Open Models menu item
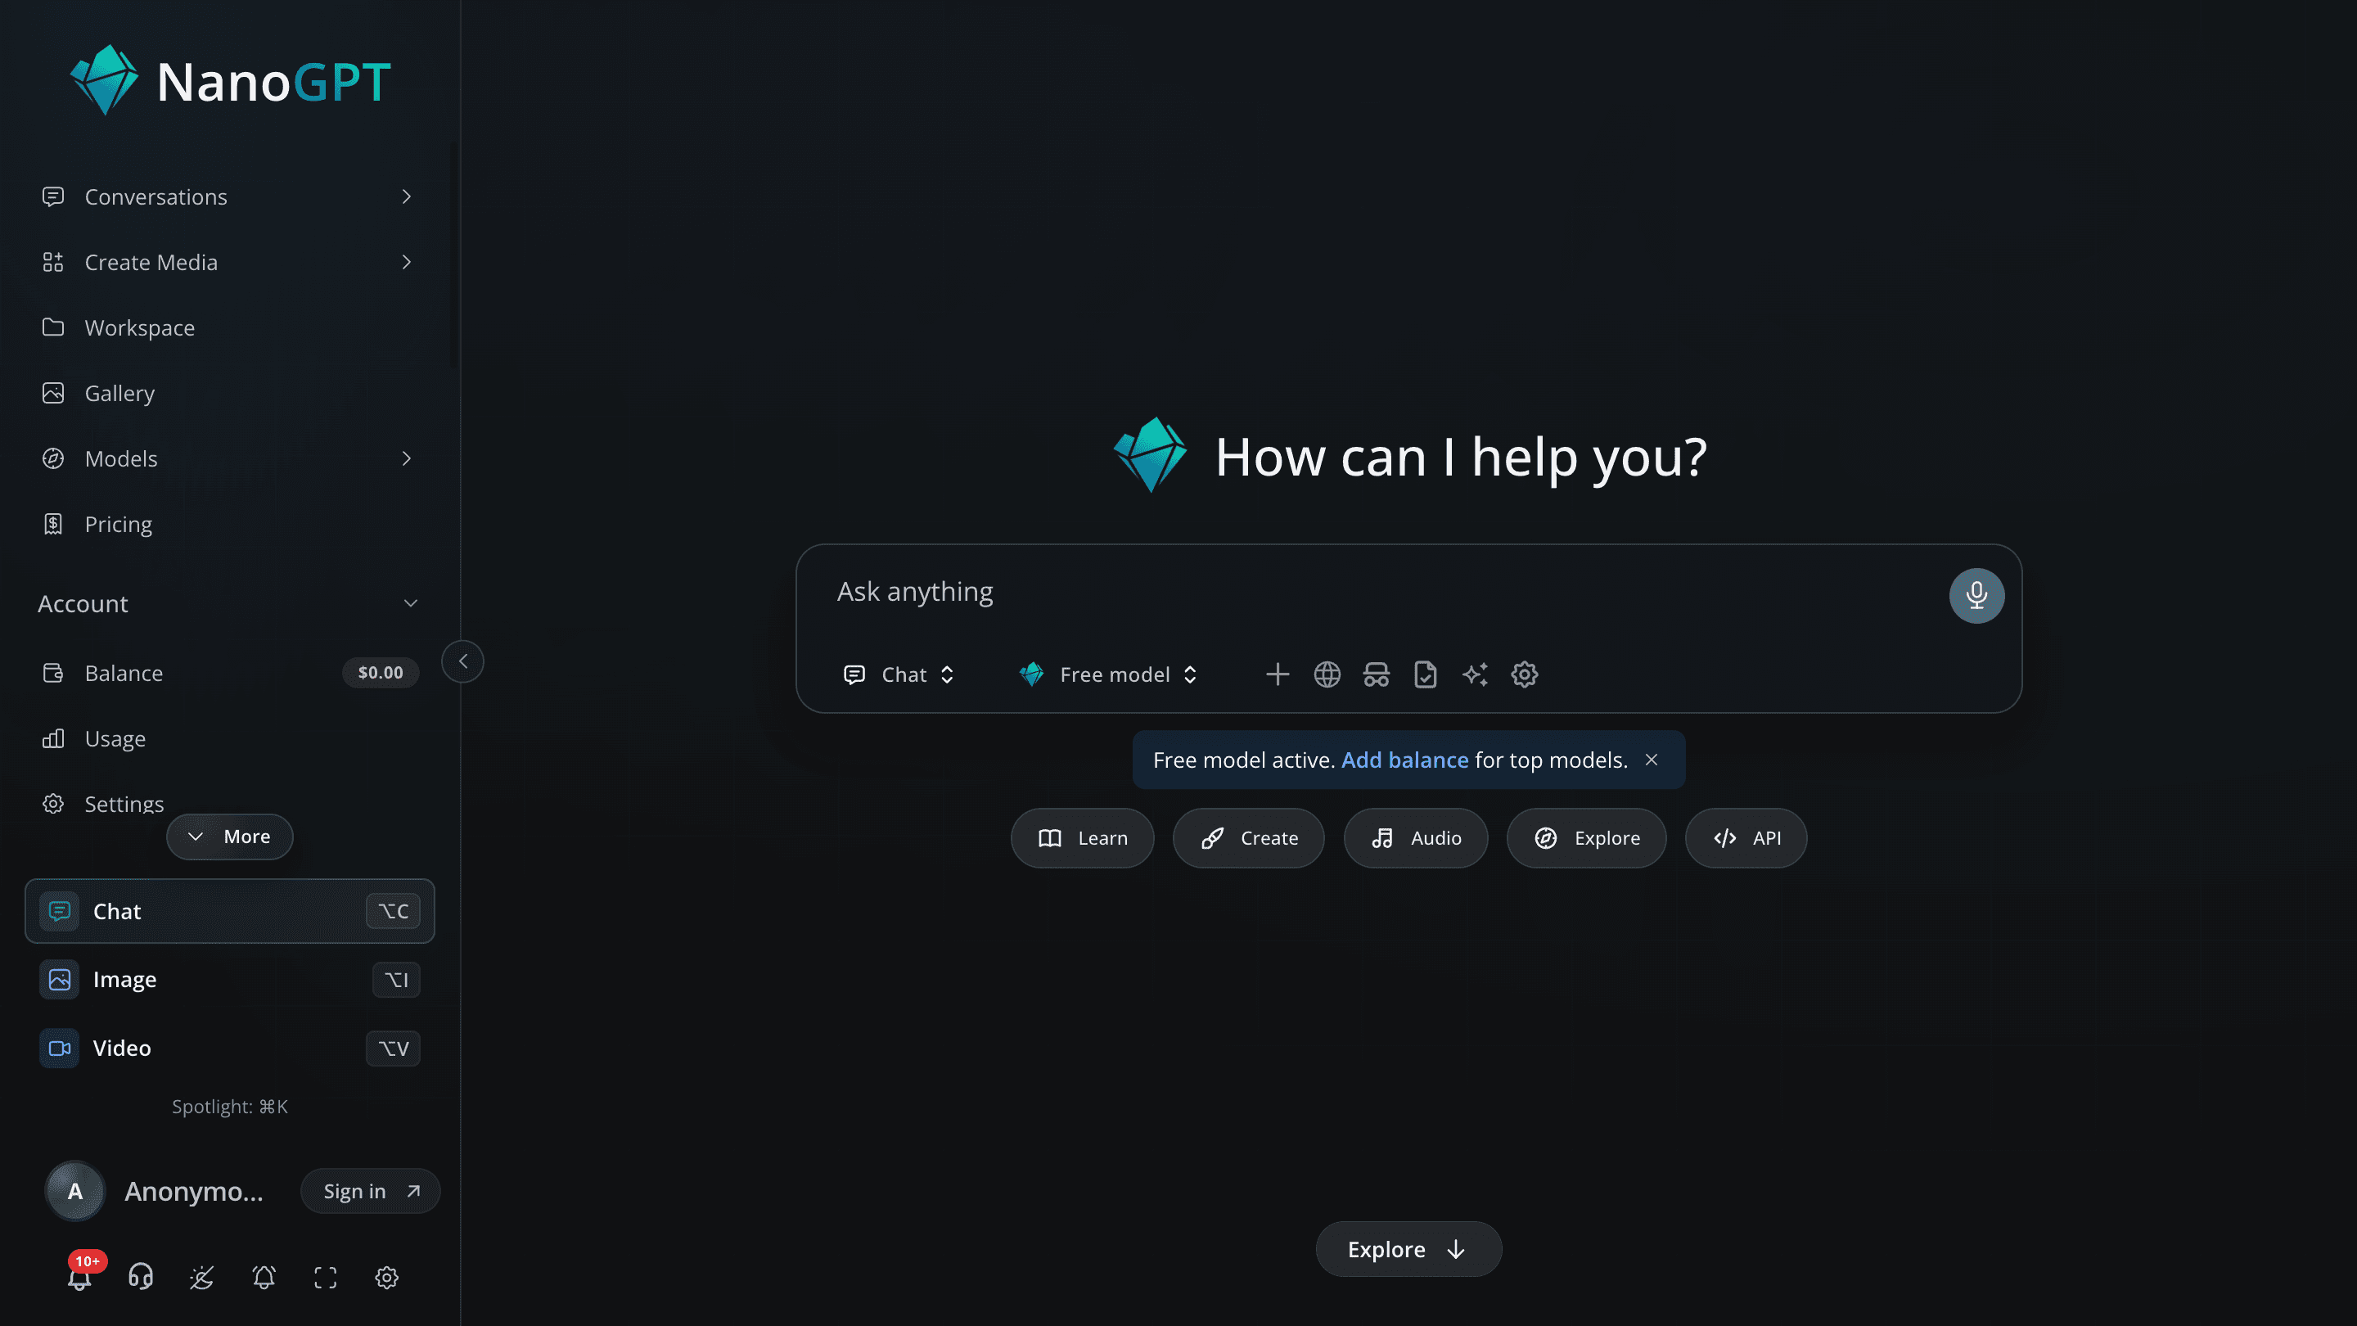The image size is (2357, 1326). (229, 458)
